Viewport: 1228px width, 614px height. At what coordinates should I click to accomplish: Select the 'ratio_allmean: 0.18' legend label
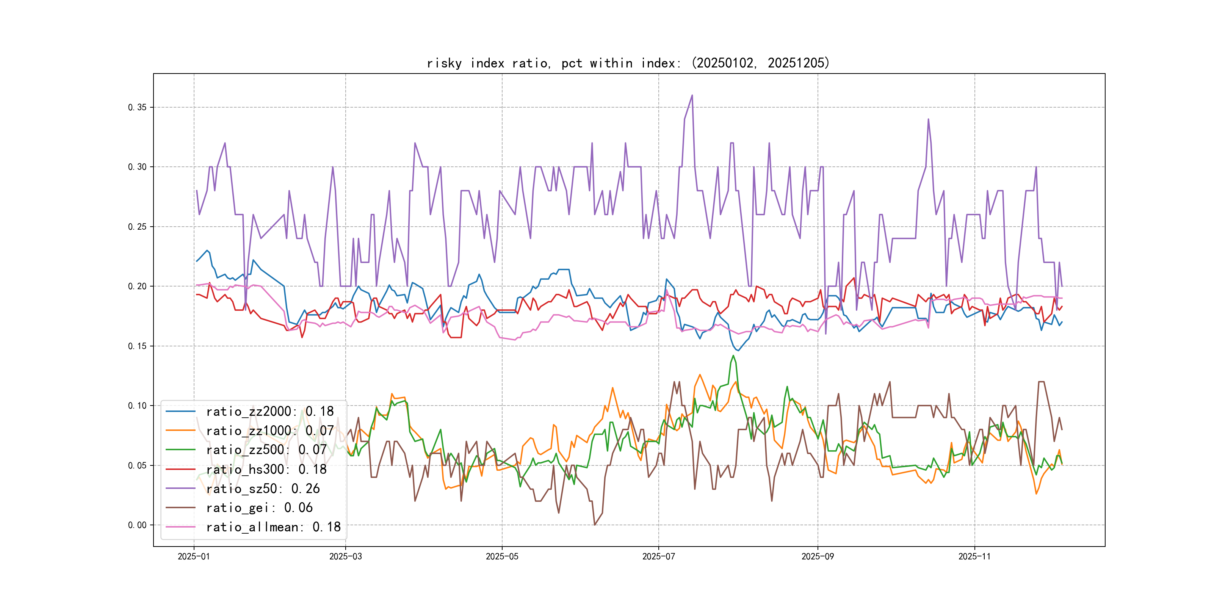click(273, 527)
